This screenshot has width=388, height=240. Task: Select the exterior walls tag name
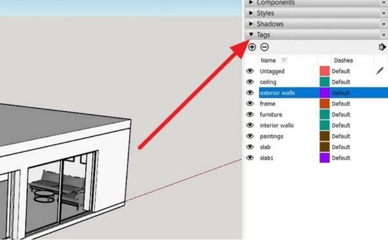pos(277,93)
